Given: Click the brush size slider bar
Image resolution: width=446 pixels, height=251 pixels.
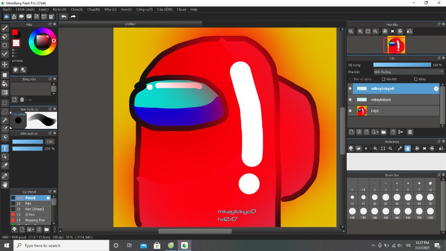Looking at the screenshot, I should [27, 142].
